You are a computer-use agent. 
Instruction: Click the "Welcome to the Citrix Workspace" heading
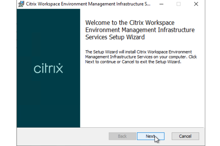click(130, 23)
